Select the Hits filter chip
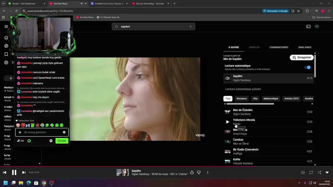This screenshot has width=333, height=187. tap(255, 98)
